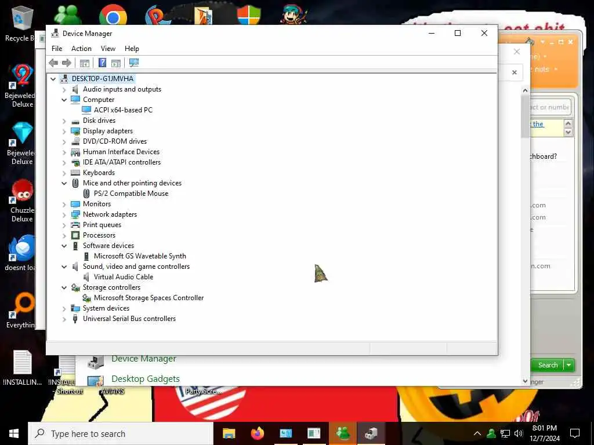
Task: Expand Audio inputs and outputs node
Action: [x=64, y=90]
